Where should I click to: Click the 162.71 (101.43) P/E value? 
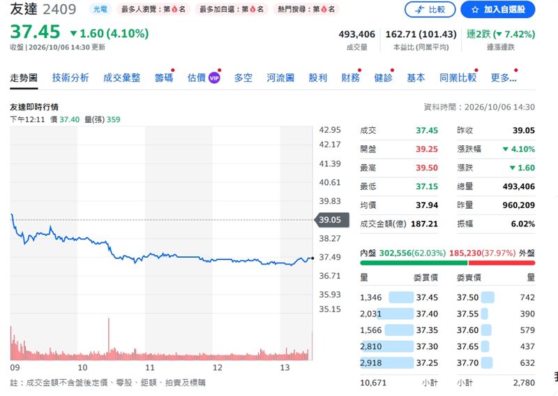click(421, 35)
